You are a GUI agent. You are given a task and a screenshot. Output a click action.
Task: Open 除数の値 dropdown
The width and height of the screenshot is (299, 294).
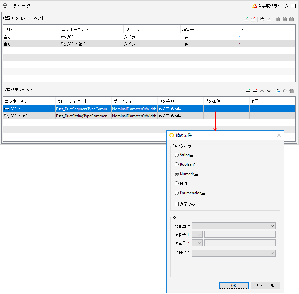pos(234,253)
